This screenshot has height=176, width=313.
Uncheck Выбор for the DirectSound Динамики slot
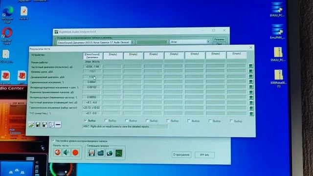(x=86, y=120)
